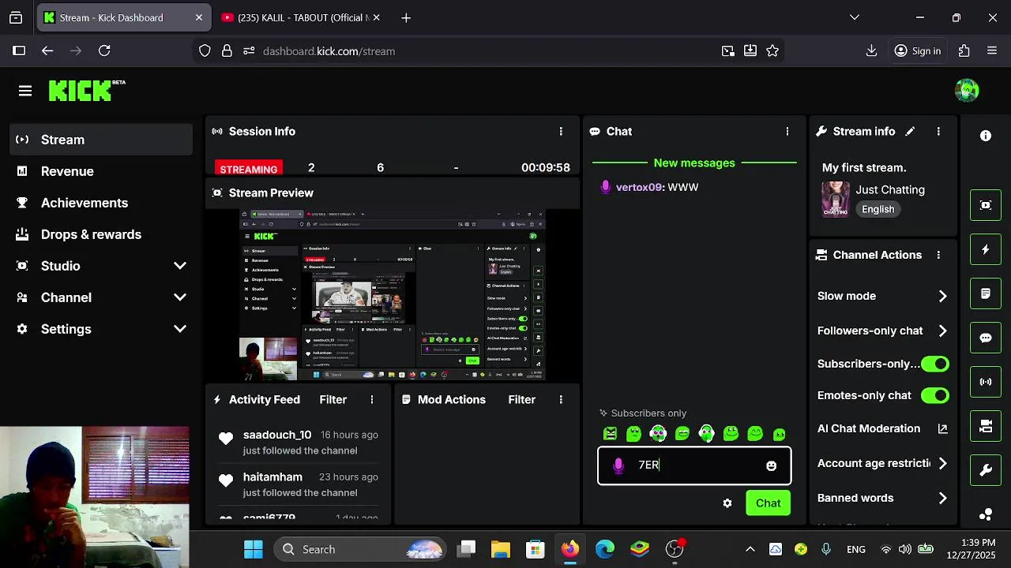
Task: Open saadouch_10 follower entry
Action: 299,443
